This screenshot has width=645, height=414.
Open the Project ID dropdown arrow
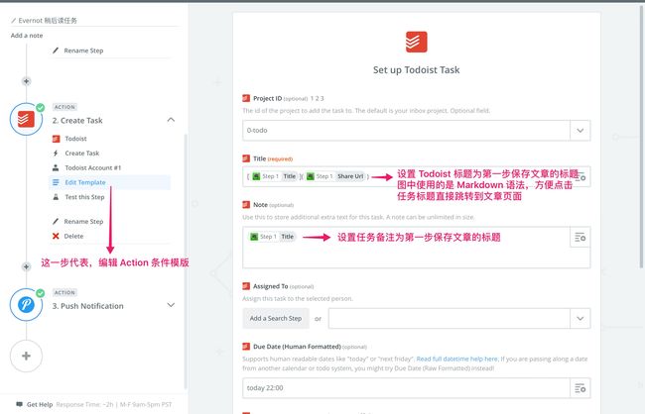click(x=580, y=131)
